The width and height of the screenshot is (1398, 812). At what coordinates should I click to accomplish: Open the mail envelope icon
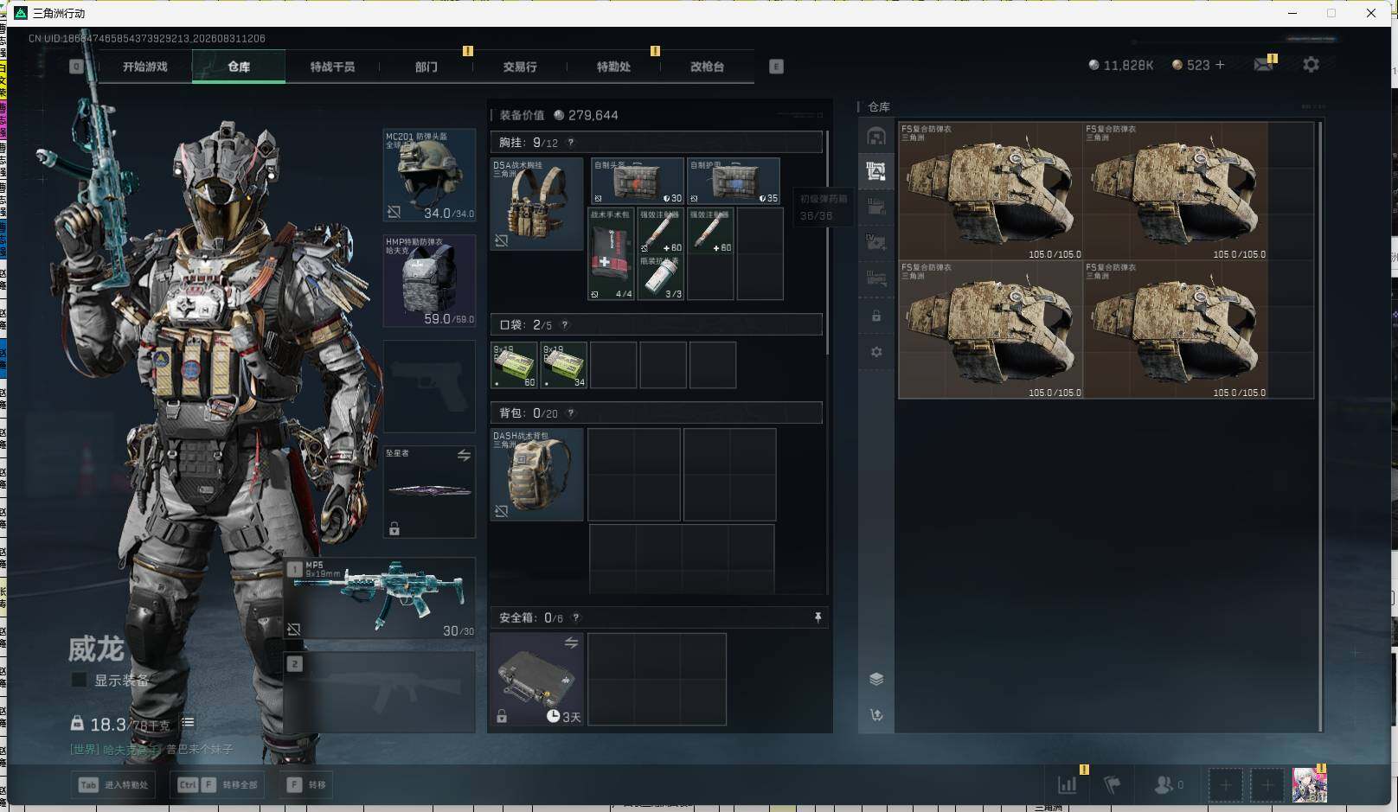point(1263,65)
